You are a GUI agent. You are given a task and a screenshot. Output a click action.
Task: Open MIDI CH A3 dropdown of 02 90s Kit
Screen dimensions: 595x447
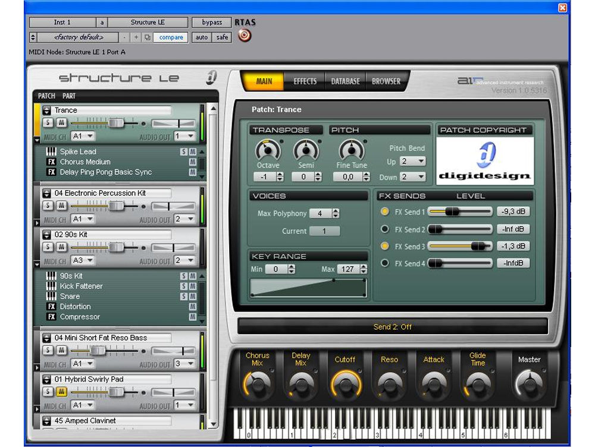coord(83,260)
